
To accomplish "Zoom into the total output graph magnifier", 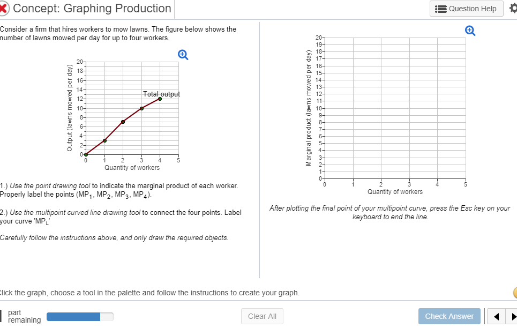I will [183, 54].
